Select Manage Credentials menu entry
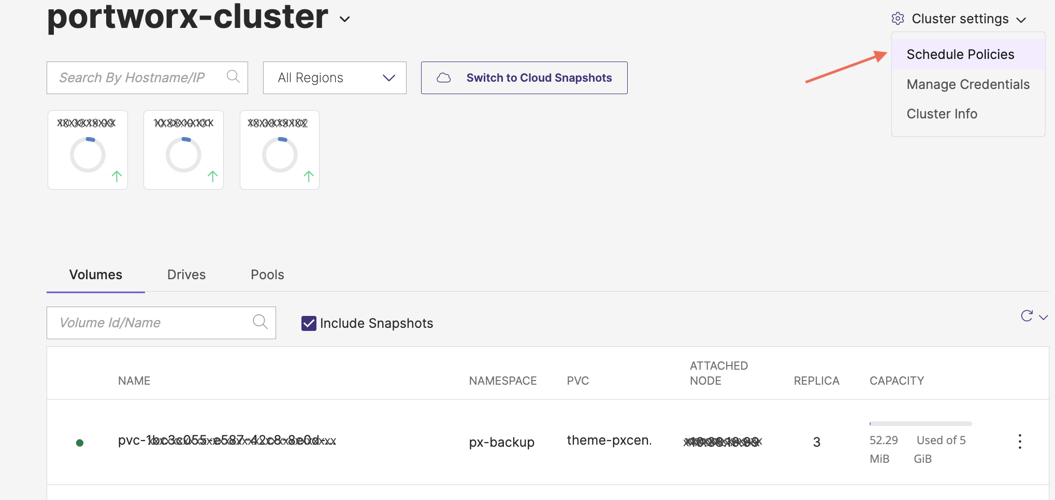 tap(968, 84)
